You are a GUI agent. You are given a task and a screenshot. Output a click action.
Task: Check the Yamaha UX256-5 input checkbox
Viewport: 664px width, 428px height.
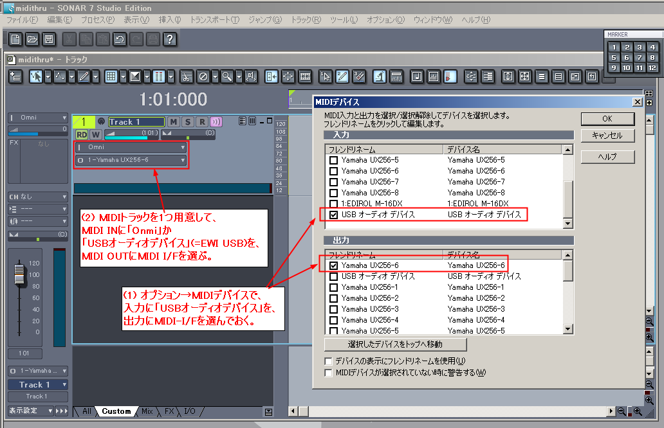tap(334, 160)
